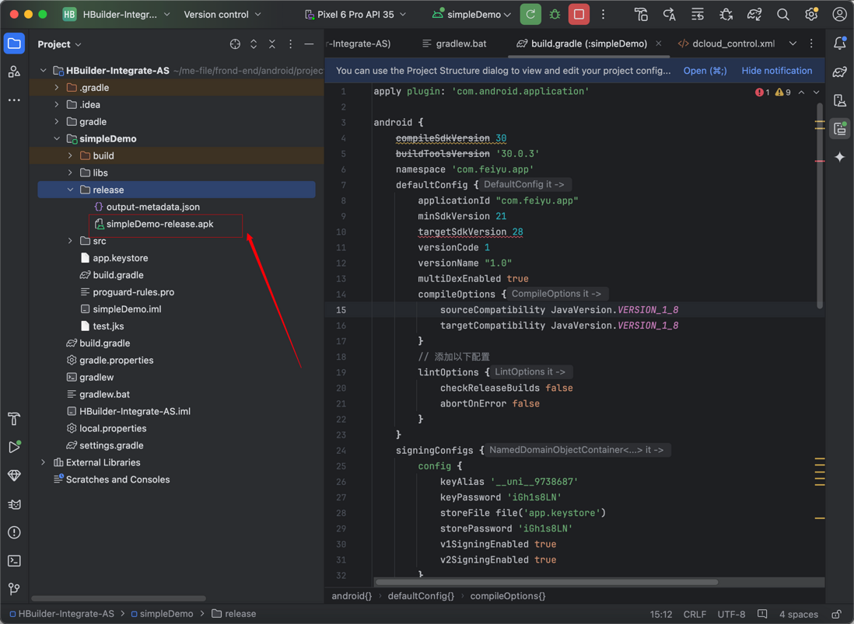This screenshot has width=854, height=624.
Task: Open the Gradle tool window on right sidebar
Action: click(x=839, y=71)
